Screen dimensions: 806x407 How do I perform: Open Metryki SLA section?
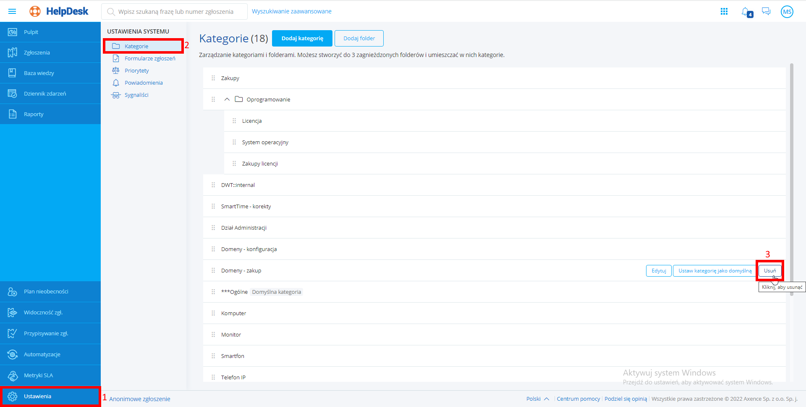tap(50, 375)
